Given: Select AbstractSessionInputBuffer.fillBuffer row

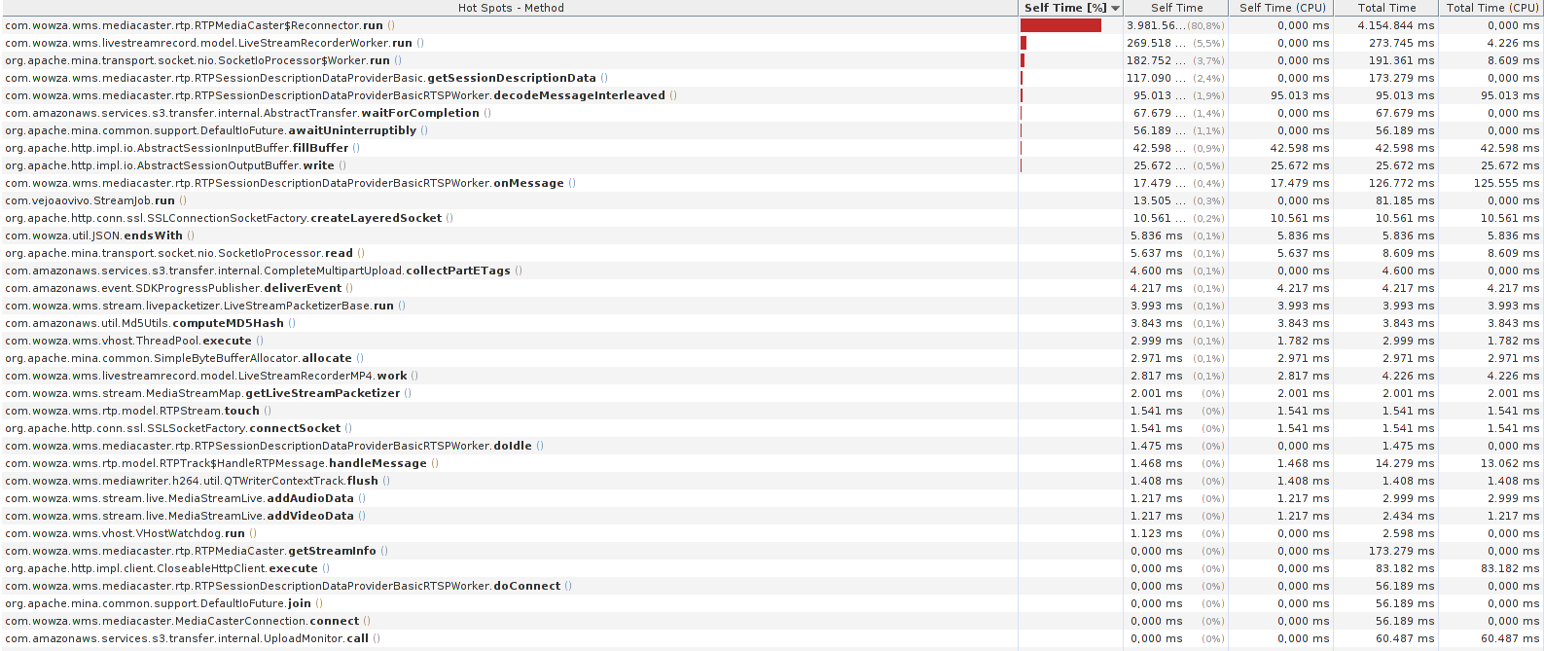Looking at the screenshot, I should tap(772, 148).
